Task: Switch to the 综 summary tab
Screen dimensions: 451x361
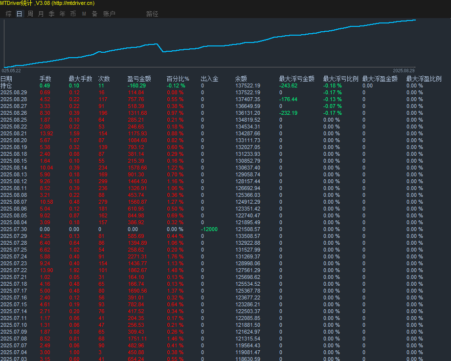Action: (x=8, y=14)
